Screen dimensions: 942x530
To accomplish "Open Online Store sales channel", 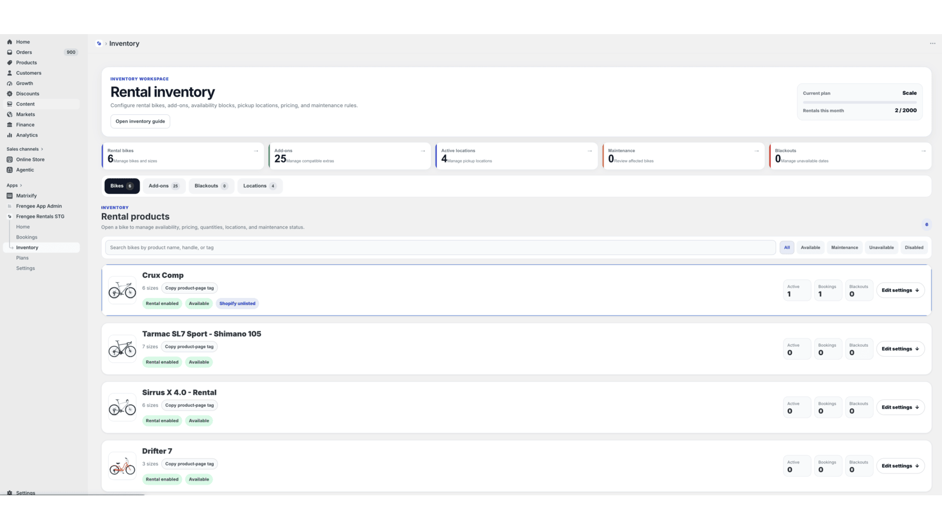I will click(30, 160).
